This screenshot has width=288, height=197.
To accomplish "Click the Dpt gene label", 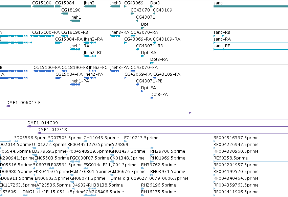I will pyautogui.click(x=145, y=24).
